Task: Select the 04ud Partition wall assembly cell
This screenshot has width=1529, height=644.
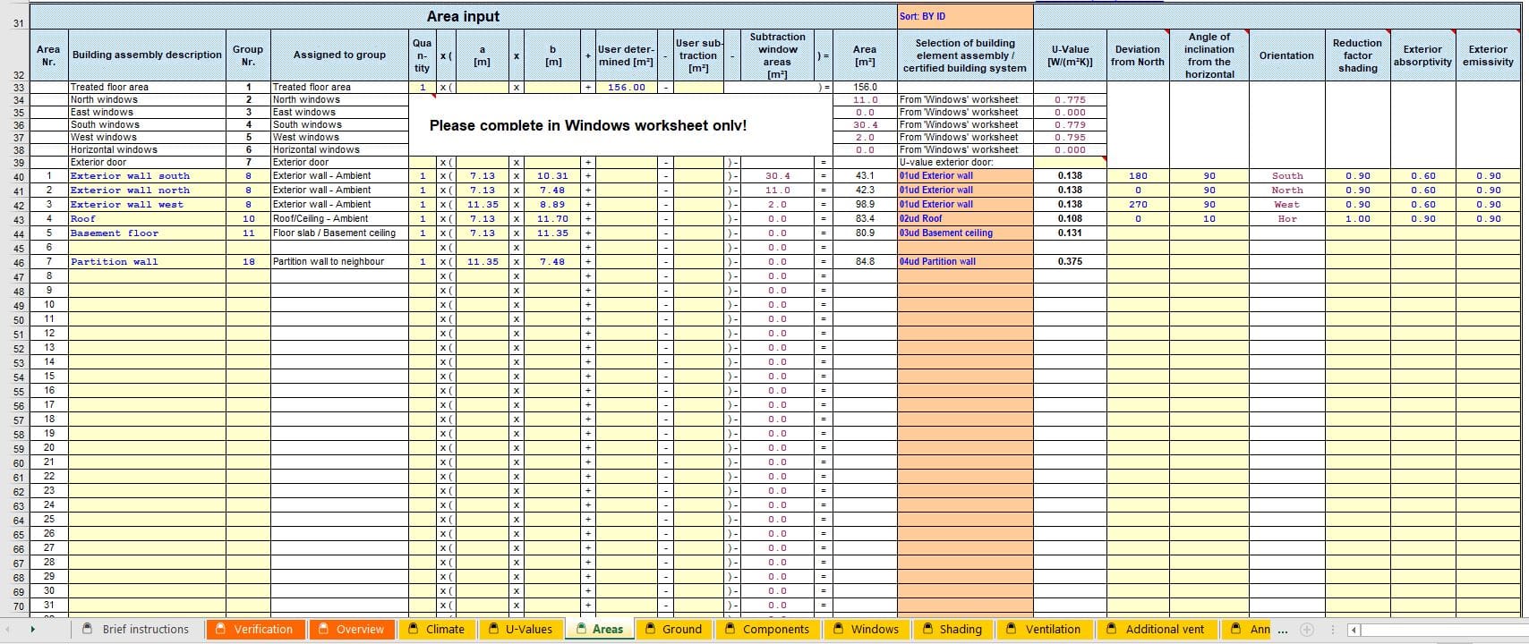Action: pyautogui.click(x=965, y=261)
